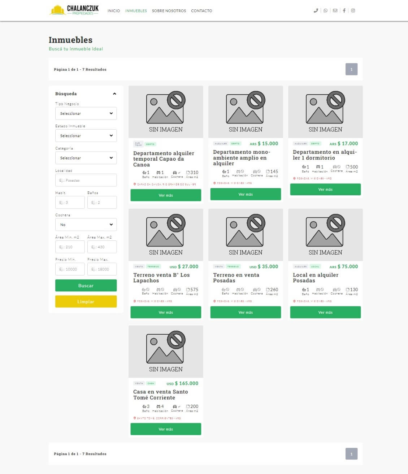The width and height of the screenshot is (408, 474).
Task: Click thumbnail of Terreno venta B° Los Lapachos
Action: tap(166, 235)
